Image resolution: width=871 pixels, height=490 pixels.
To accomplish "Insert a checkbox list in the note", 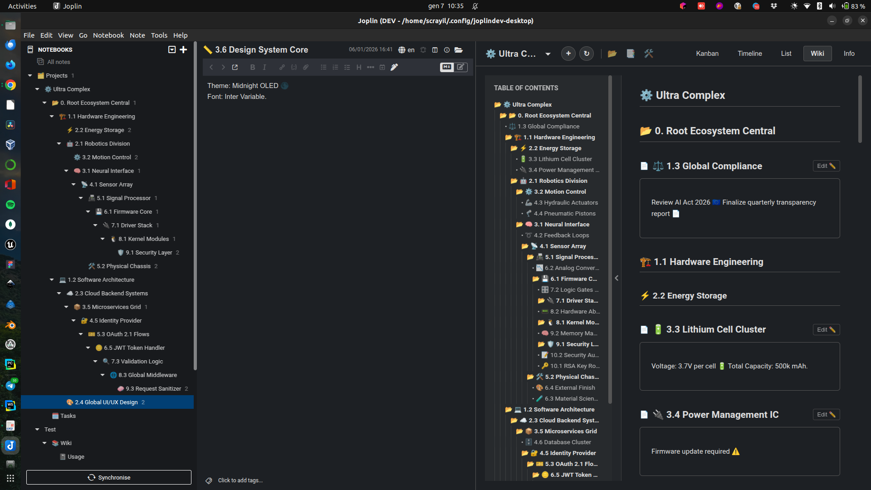I will (x=347, y=67).
